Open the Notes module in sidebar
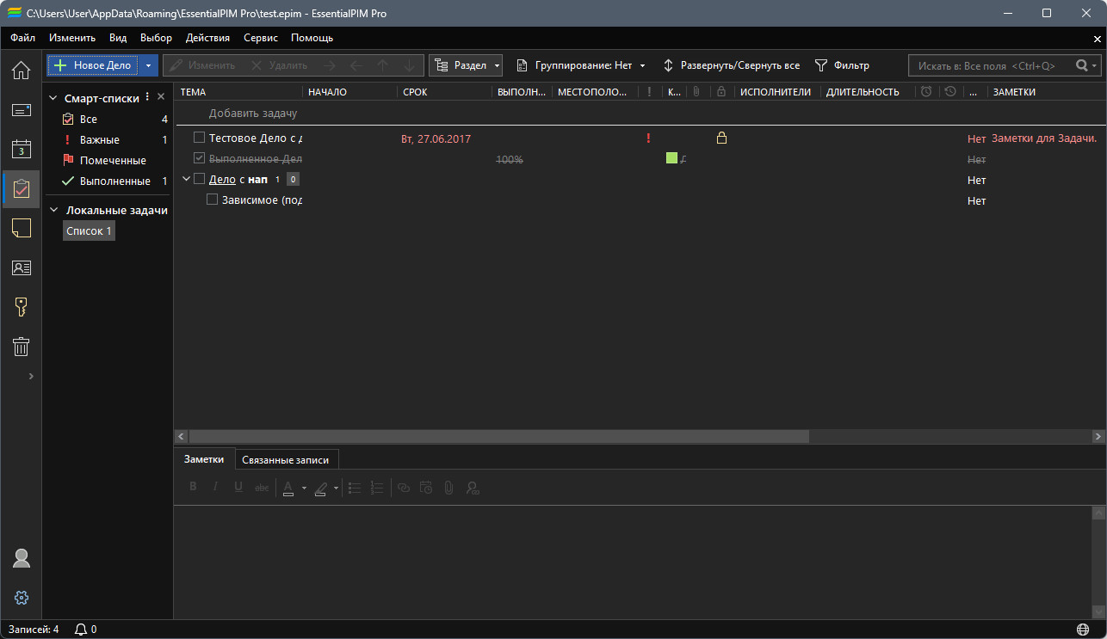The width and height of the screenshot is (1107, 639). (21, 228)
